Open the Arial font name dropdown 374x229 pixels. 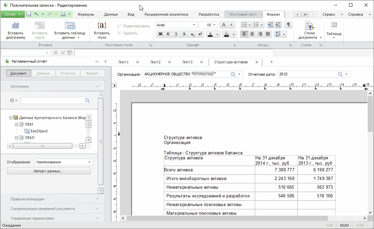point(194,25)
